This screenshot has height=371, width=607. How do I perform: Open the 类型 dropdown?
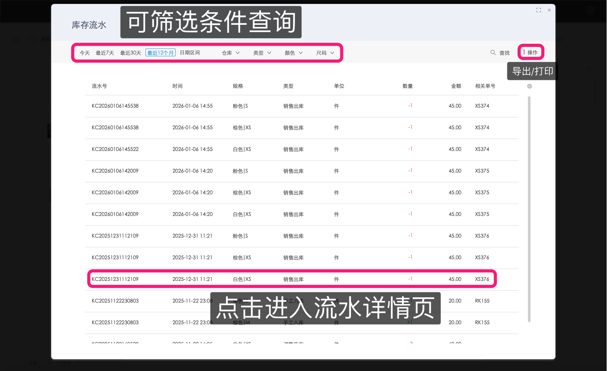(262, 53)
